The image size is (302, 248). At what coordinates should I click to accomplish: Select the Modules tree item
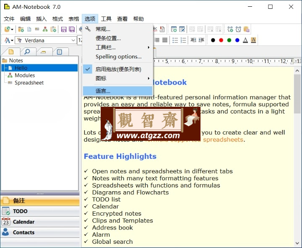pos(25,75)
